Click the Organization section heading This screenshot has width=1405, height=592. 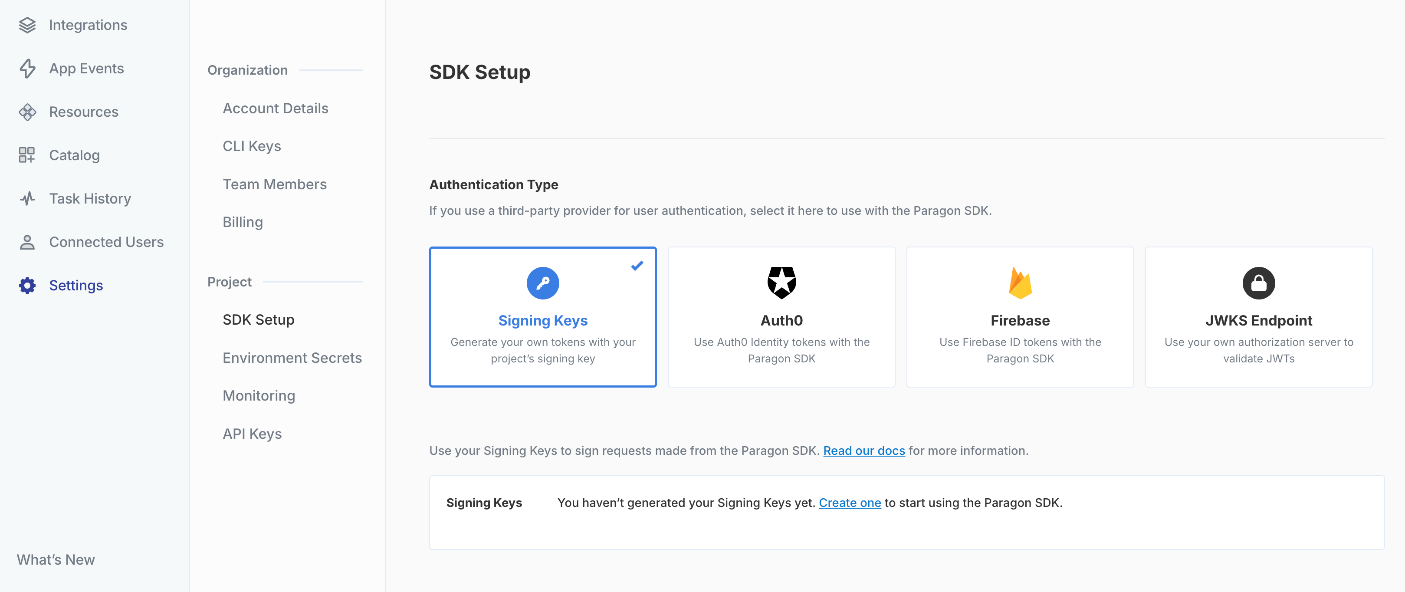coord(247,70)
